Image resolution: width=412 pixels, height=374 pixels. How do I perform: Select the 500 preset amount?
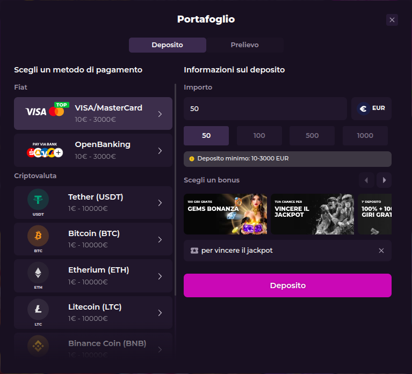point(312,136)
